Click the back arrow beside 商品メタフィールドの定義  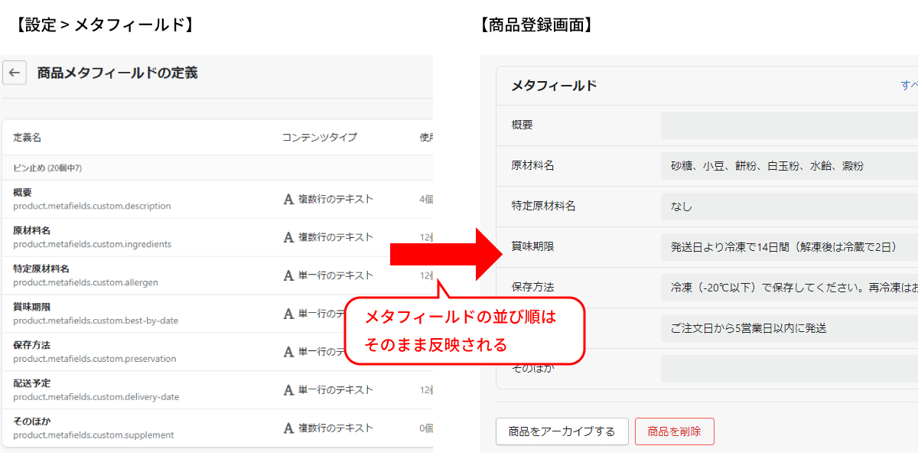(14, 73)
